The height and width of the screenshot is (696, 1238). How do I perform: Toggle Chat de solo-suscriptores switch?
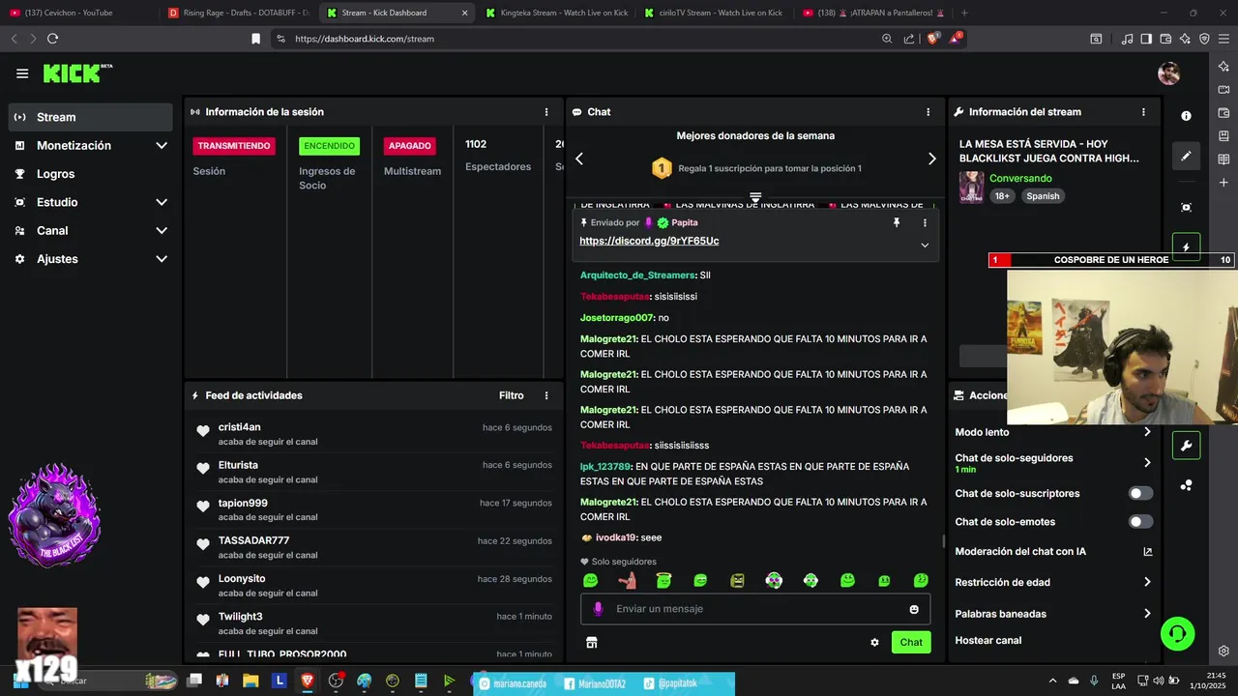(x=1141, y=493)
